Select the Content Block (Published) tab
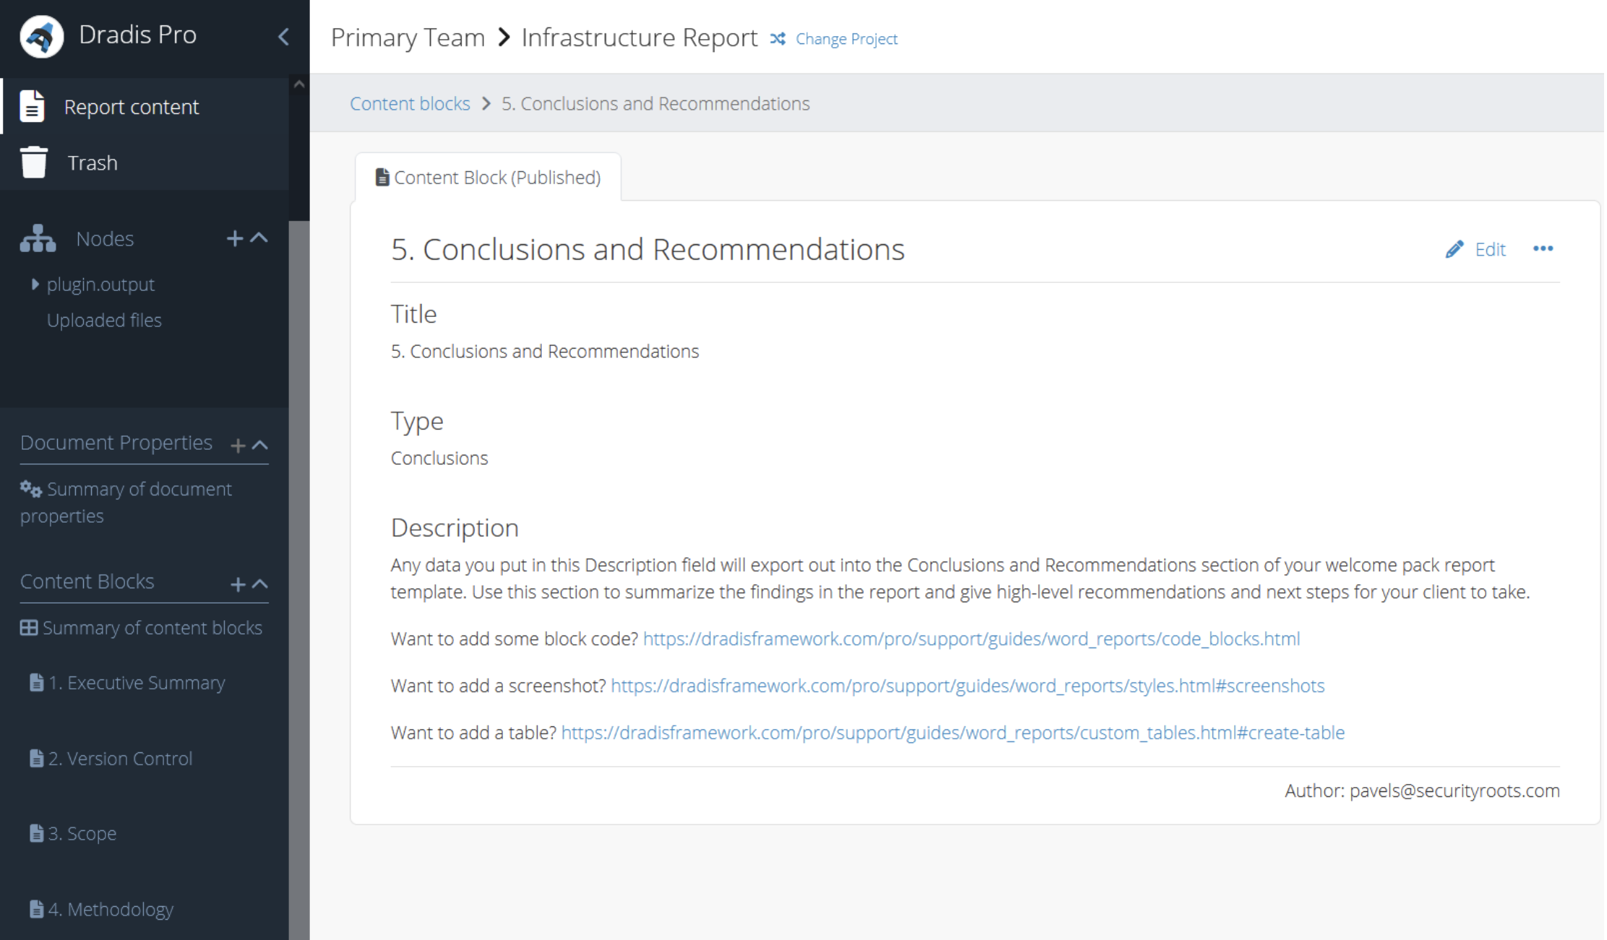Image resolution: width=1607 pixels, height=940 pixels. pos(488,178)
